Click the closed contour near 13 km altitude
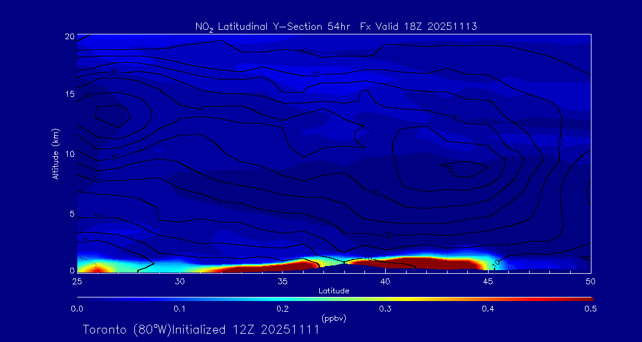The width and height of the screenshot is (642, 342). point(113,115)
